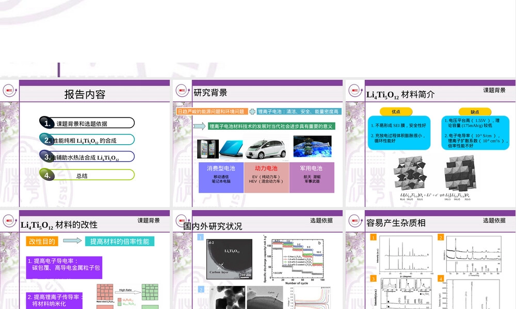This screenshot has width=516, height=309.
Task: Click orange badge 1 on 容易产生杂质相 slide
Action: click(x=373, y=237)
